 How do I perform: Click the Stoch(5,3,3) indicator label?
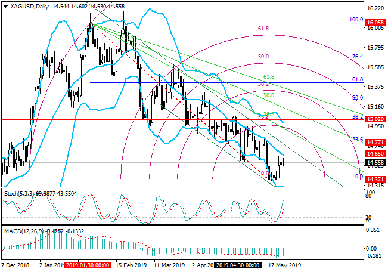(x=19, y=194)
